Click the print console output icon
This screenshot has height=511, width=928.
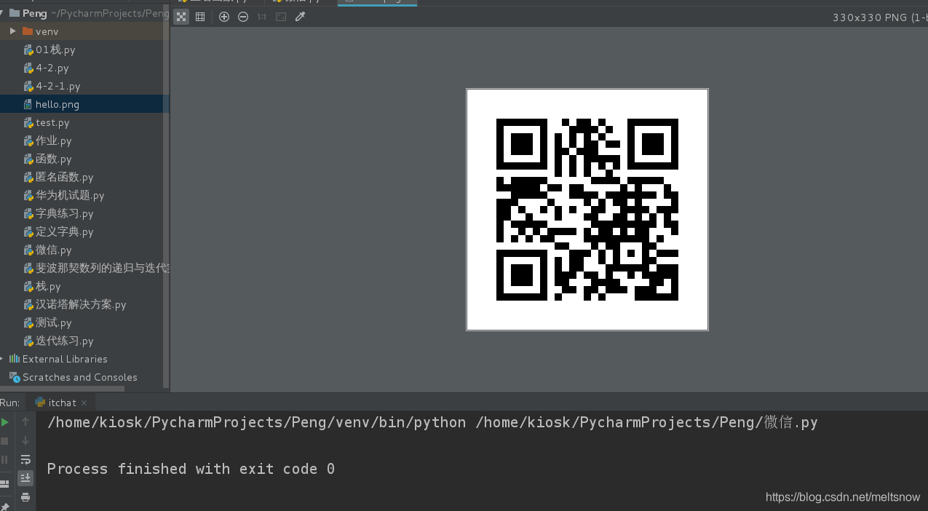pyautogui.click(x=25, y=497)
